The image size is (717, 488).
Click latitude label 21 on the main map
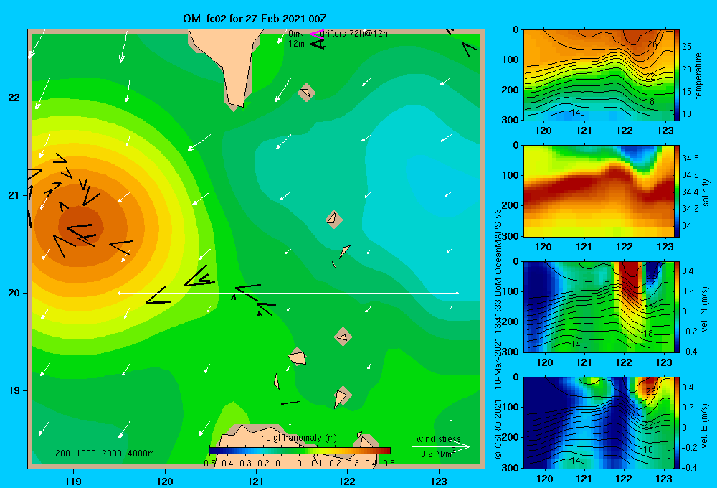[14, 195]
